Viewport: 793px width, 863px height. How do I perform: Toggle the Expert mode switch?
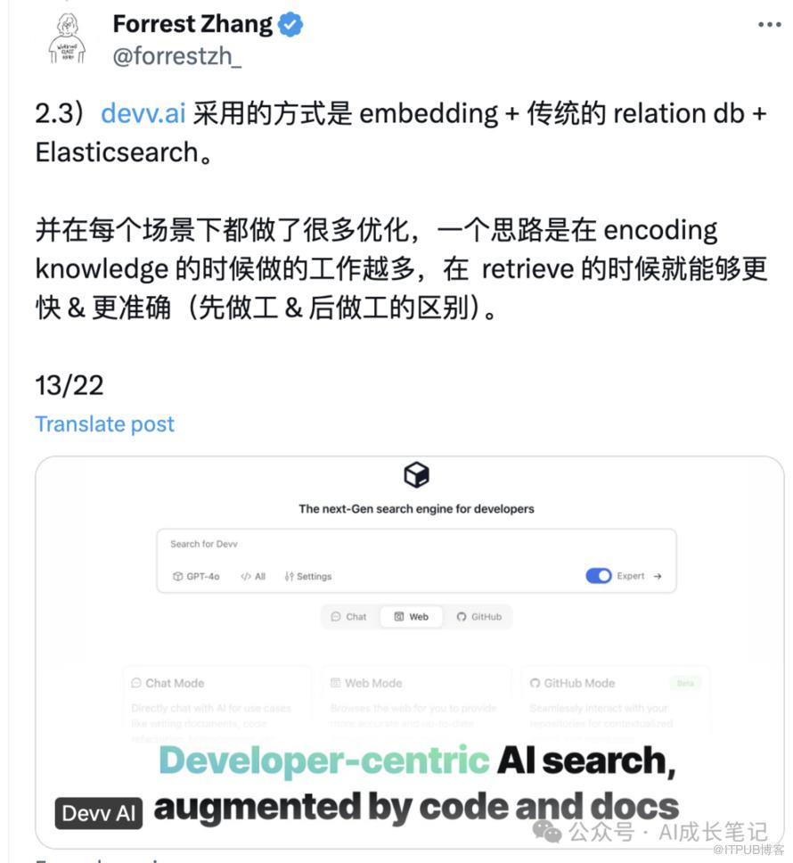coord(599,576)
